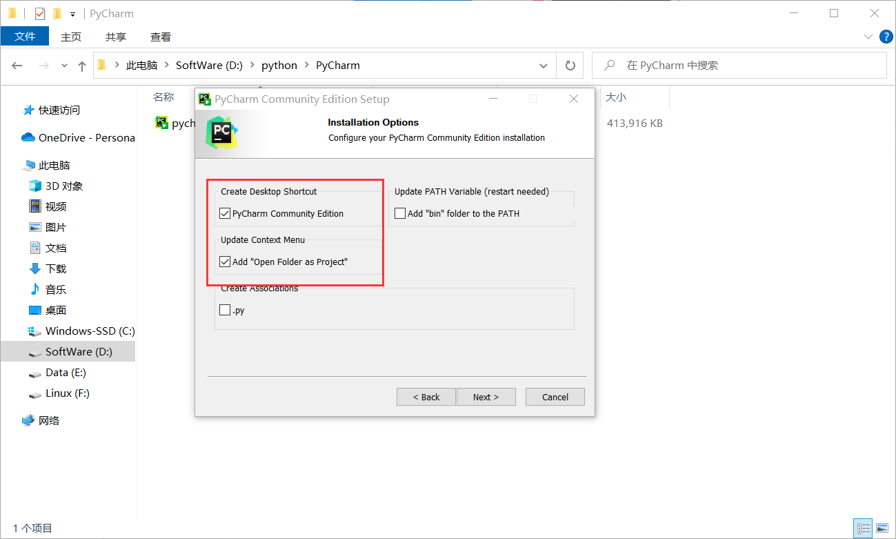Open OneDrive - Personal in the sidebar
Viewport: 896px width, 539px height.
78,138
